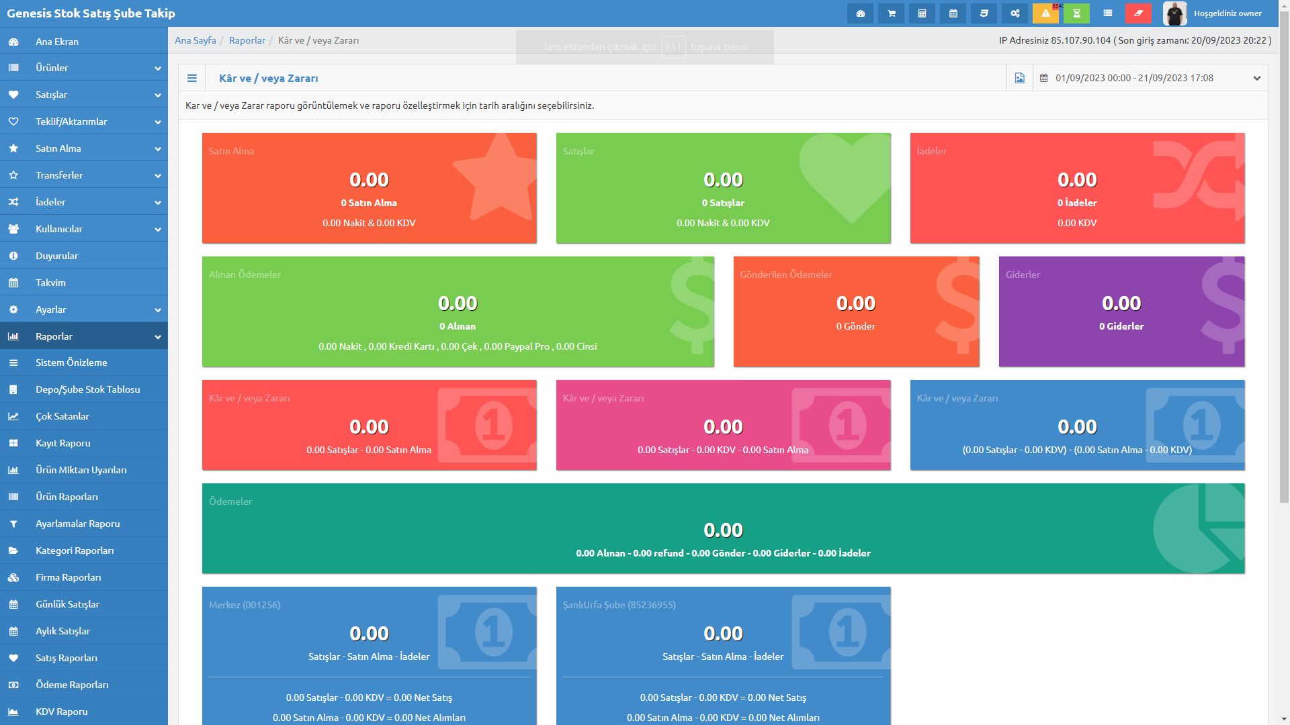Expand the Ürünler sidebar menu
Image resolution: width=1290 pixels, height=725 pixels.
click(x=83, y=68)
